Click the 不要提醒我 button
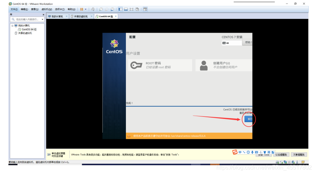 [x=299, y=154]
